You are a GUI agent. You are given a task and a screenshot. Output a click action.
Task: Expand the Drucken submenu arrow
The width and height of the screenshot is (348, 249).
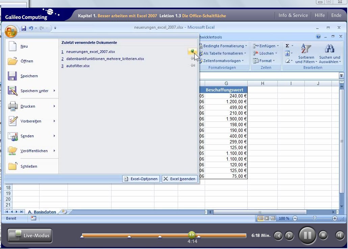54,106
